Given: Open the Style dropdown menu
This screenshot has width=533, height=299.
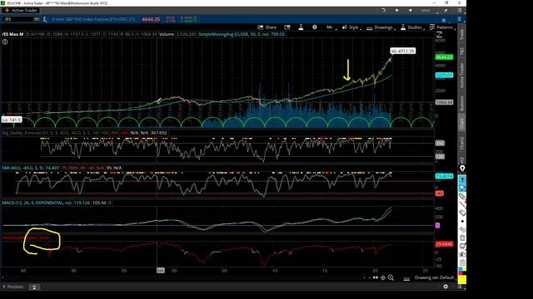Looking at the screenshot, I should [351, 27].
